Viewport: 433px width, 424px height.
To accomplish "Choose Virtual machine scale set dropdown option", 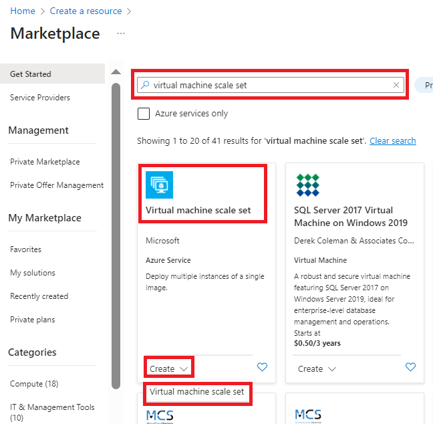I will point(196,392).
